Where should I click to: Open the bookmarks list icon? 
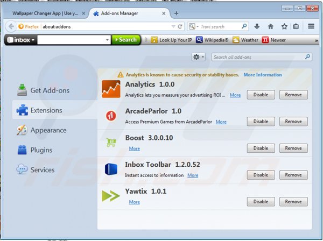(x=296, y=26)
